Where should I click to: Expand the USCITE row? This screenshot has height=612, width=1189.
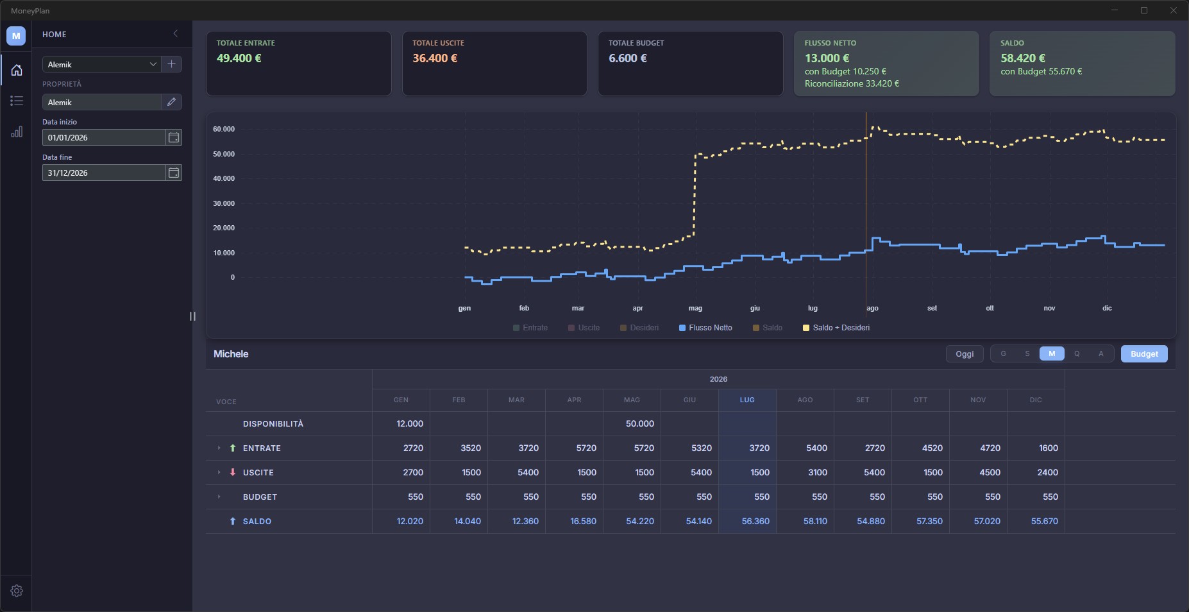point(219,472)
